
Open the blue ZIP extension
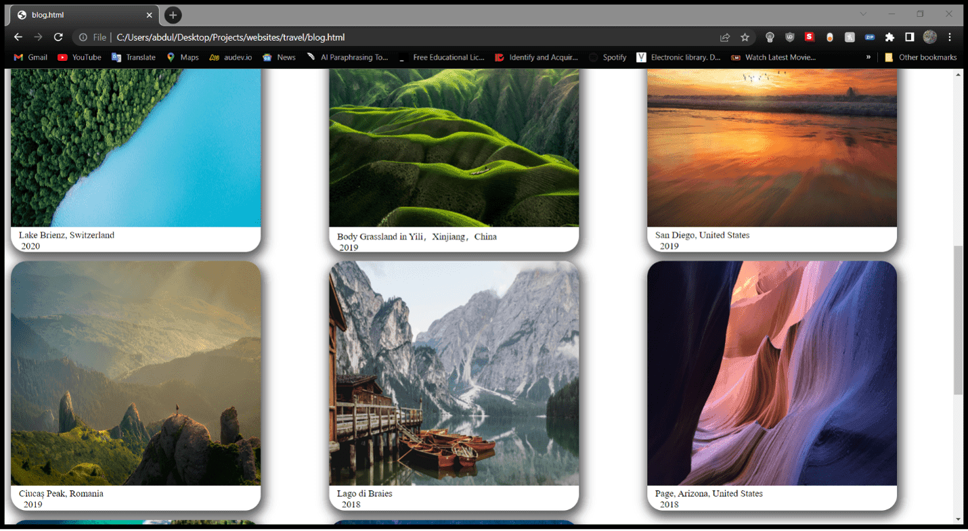point(870,37)
